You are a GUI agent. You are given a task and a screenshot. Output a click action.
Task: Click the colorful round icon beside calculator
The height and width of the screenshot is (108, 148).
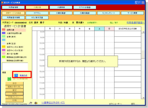tap(36, 103)
